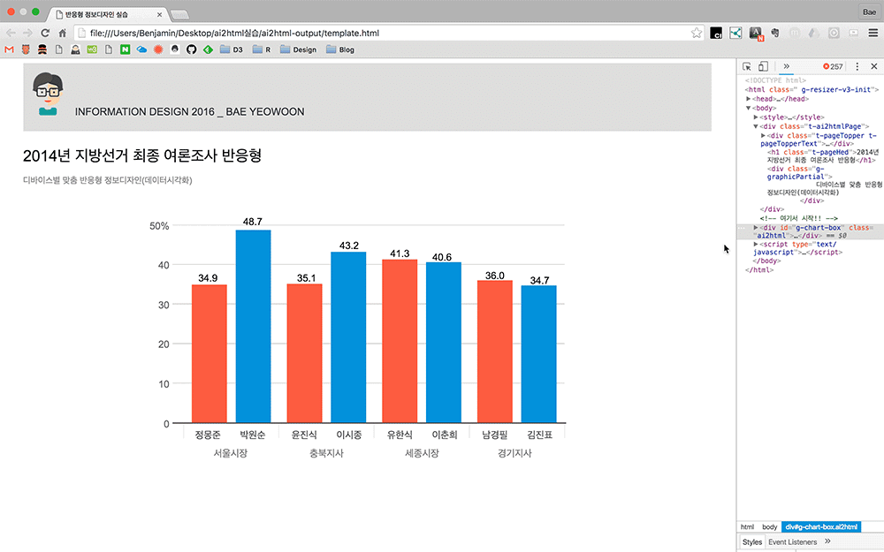Toggle device toolbar in DevTools
The height and width of the screenshot is (552, 884).
point(763,66)
